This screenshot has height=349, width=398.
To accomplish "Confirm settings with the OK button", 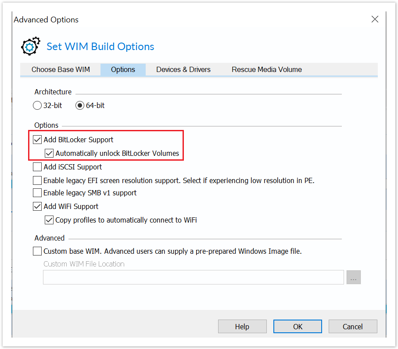I will click(x=298, y=327).
